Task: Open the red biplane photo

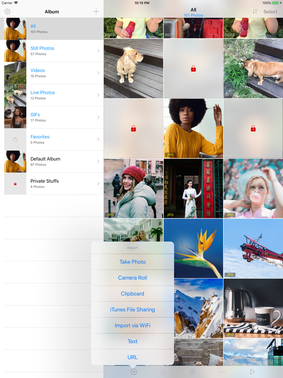Action: 253,249
